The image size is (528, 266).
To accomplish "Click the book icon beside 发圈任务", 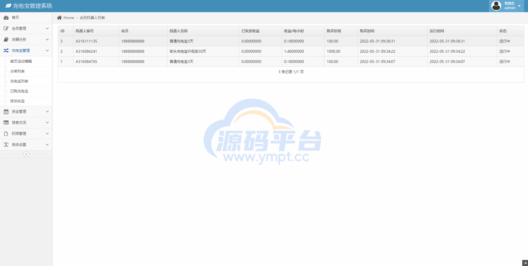I will click(6, 39).
